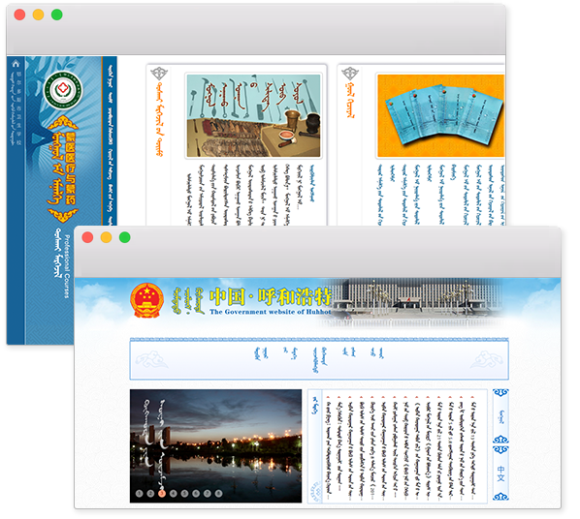
Task: Click the Professional Courses sidebar label
Action: click(67, 266)
